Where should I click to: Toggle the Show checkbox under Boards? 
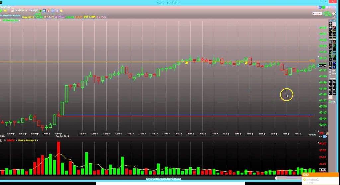[330, 102]
